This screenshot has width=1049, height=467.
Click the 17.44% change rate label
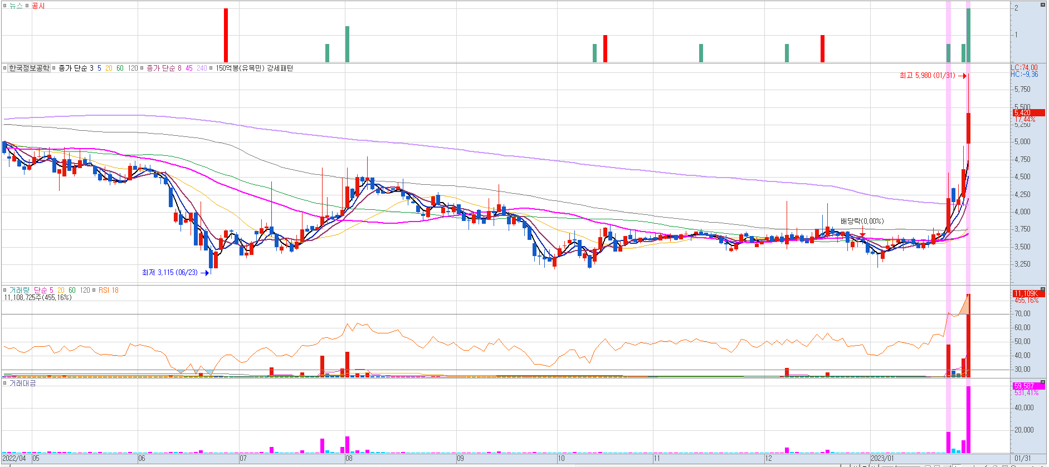click(x=1025, y=120)
